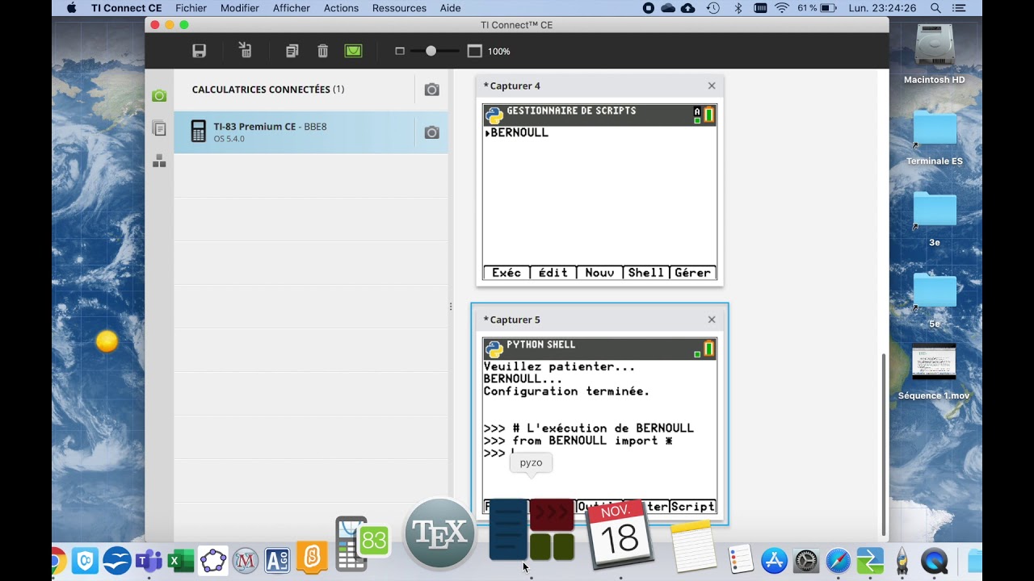Open the Modifier menu
The image size is (1034, 581).
[239, 8]
